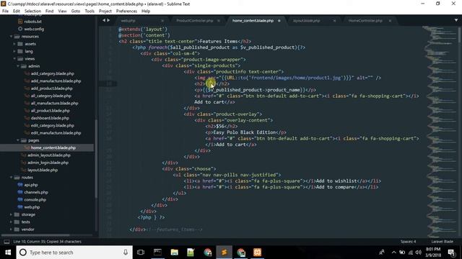Open the File menu
This screenshot has width=462, height=259.
(x=5, y=12)
